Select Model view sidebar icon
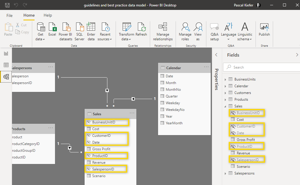Image resolution: width=300 pixels, height=185 pixels. [x=6, y=77]
